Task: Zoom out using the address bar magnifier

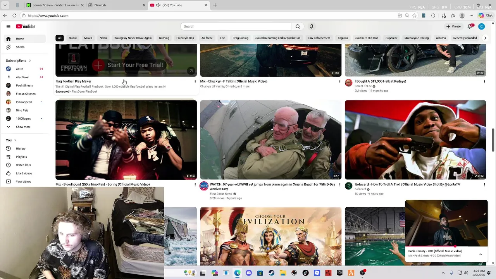Action: coord(407,15)
